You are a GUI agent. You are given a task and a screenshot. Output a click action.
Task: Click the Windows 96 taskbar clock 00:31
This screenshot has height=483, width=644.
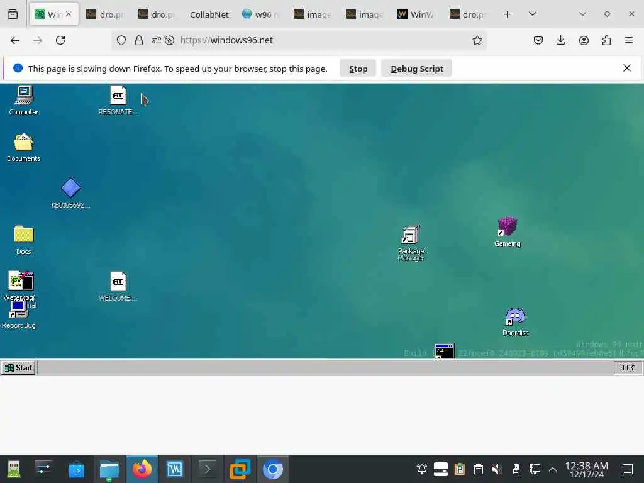(628, 367)
